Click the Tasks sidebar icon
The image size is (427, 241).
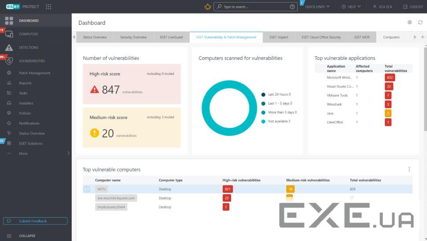[9, 93]
